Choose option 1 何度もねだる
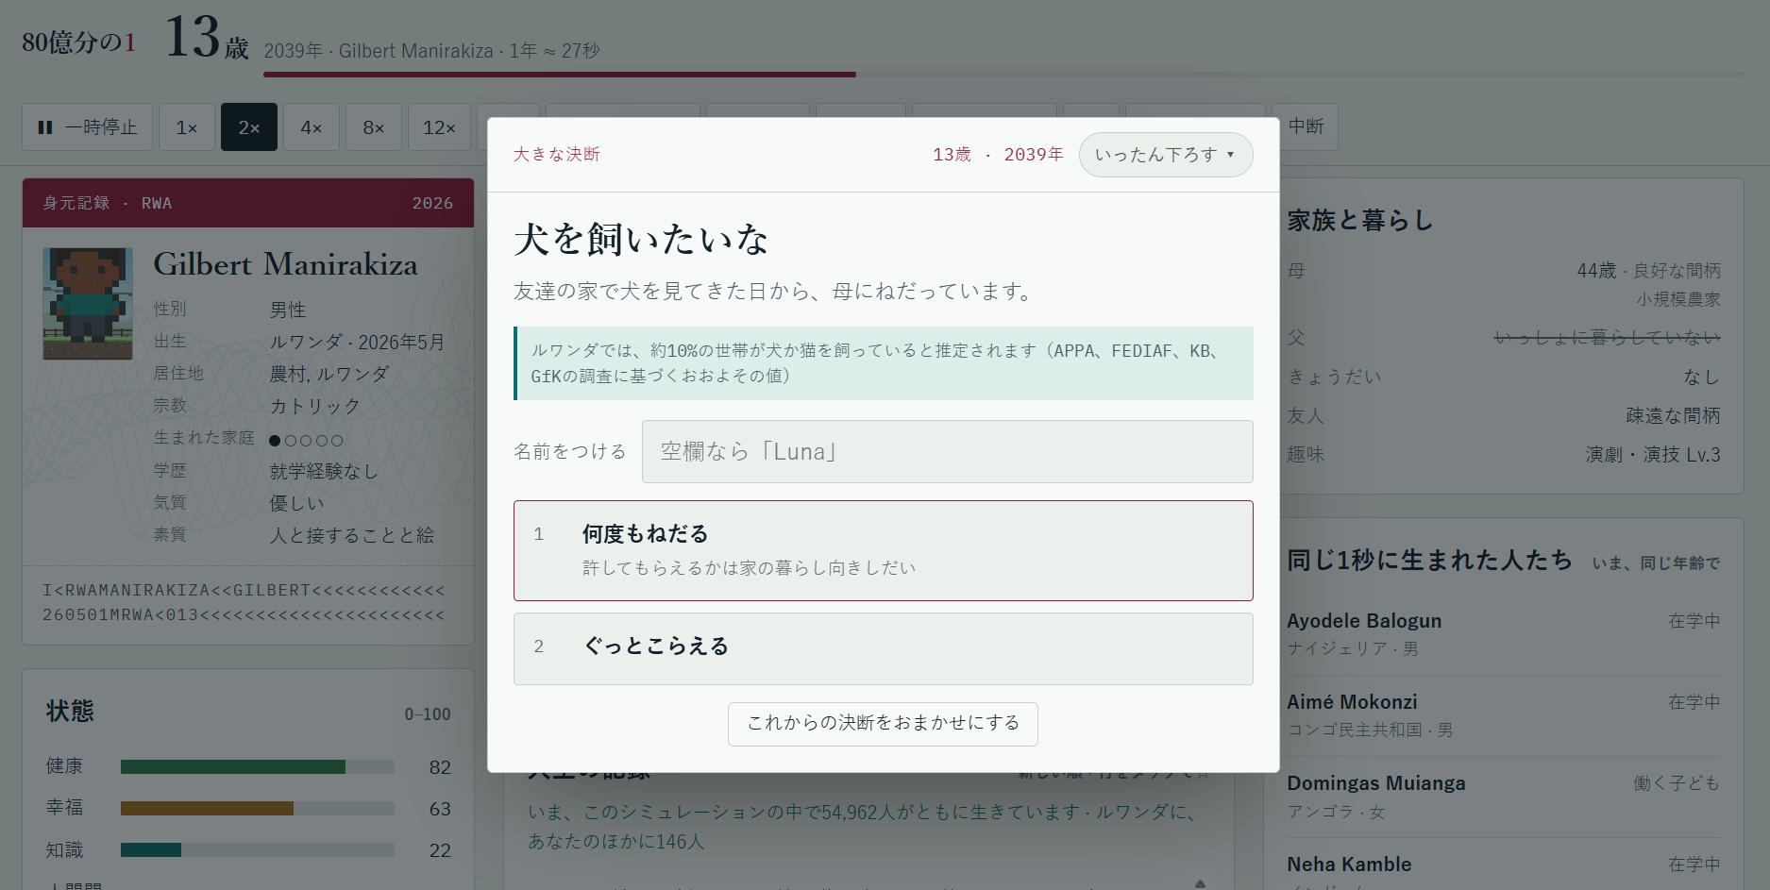This screenshot has width=1770, height=890. pyautogui.click(x=883, y=550)
